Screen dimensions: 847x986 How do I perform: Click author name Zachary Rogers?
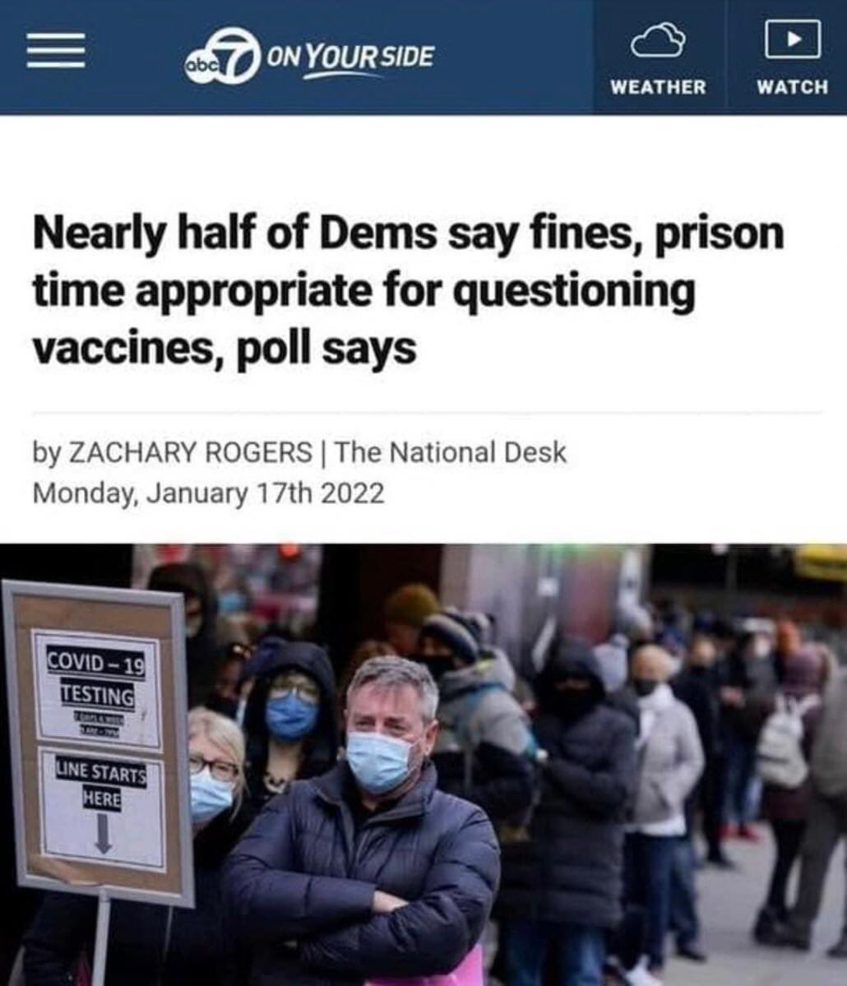tap(188, 453)
